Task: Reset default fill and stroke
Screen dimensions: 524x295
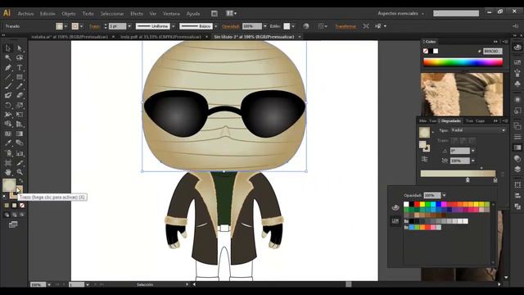Action: pos(5,197)
